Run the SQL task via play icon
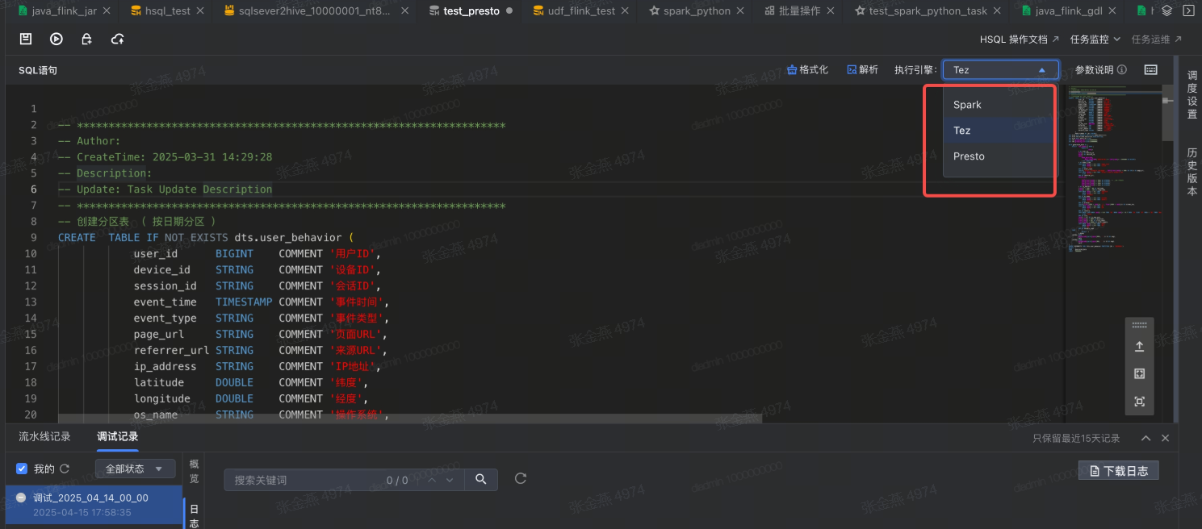This screenshot has width=1202, height=529. (57, 39)
